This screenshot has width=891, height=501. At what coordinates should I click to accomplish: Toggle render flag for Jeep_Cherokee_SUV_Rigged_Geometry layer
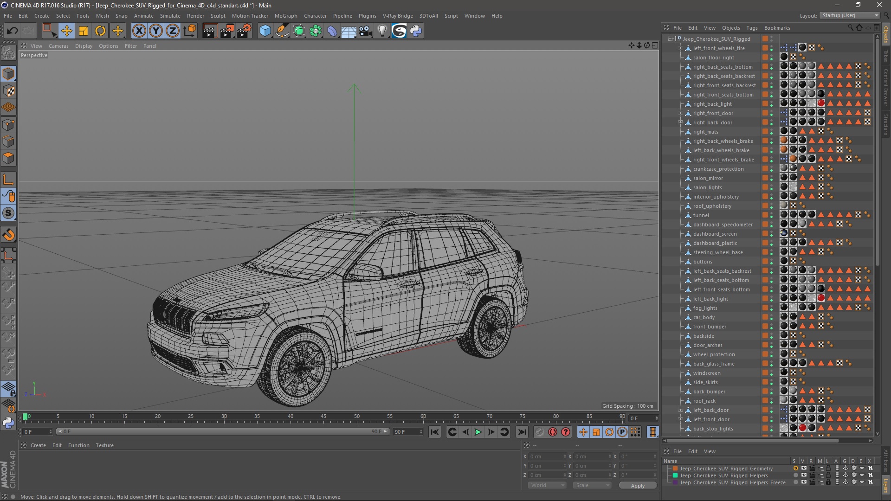tap(813, 469)
